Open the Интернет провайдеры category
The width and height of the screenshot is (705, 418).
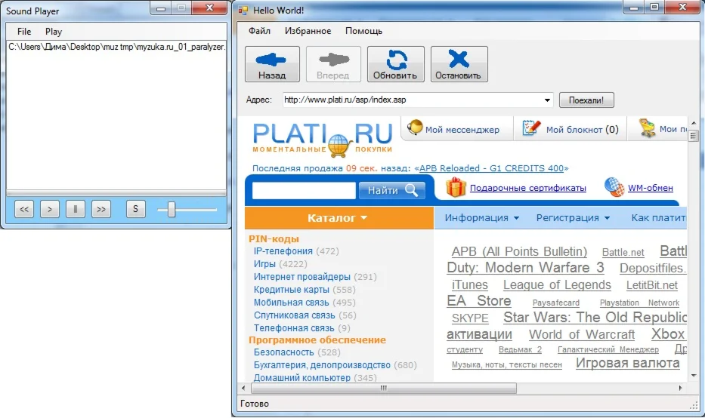[x=301, y=277]
